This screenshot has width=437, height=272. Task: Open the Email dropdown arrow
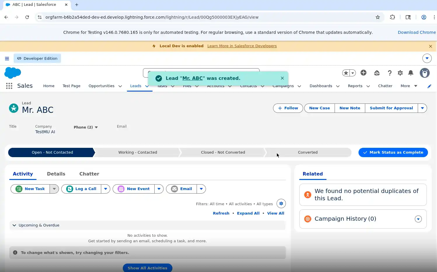click(201, 189)
